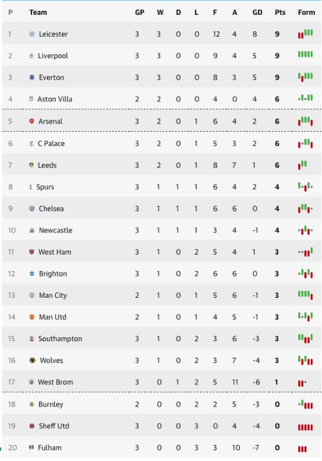Click the Liverpool club badge
Screen dimensions: 322x461
coord(31,56)
